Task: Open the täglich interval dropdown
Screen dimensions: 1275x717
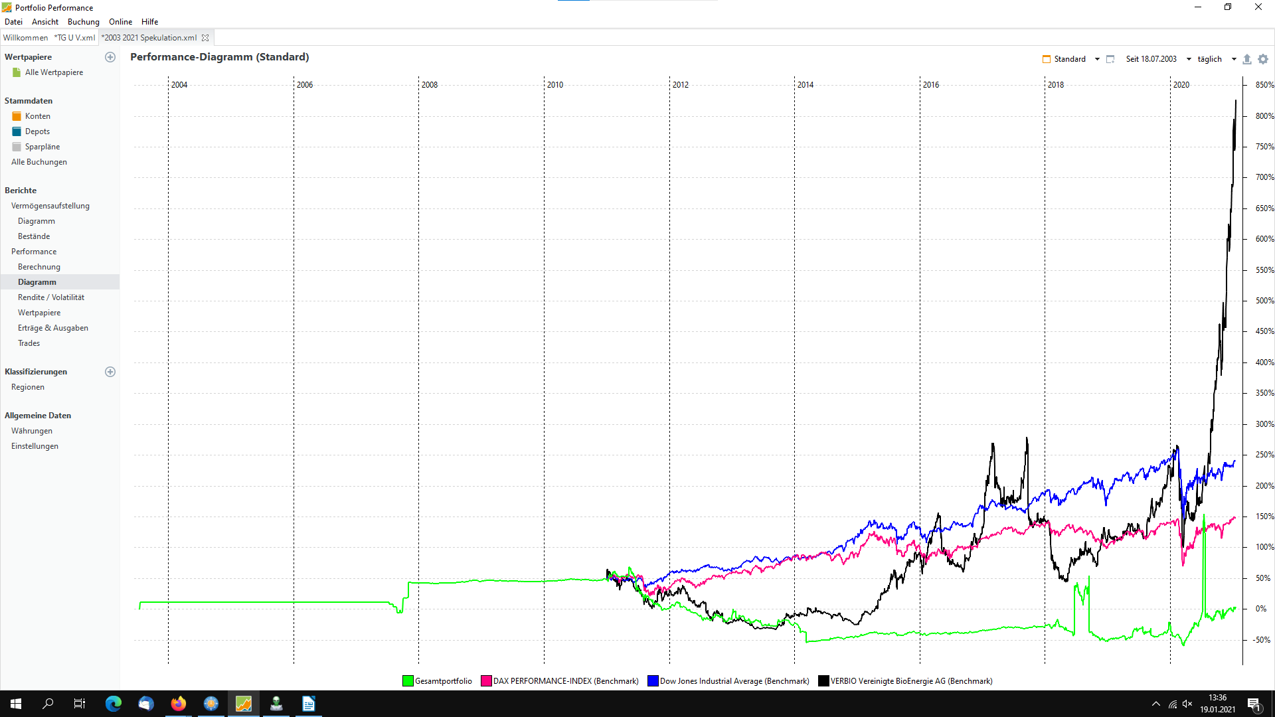Action: [x=1234, y=59]
